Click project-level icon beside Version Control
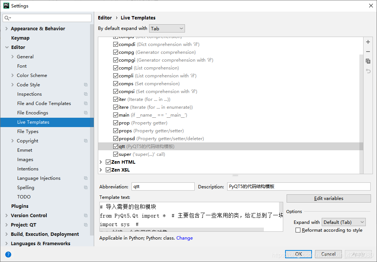 (x=86, y=216)
